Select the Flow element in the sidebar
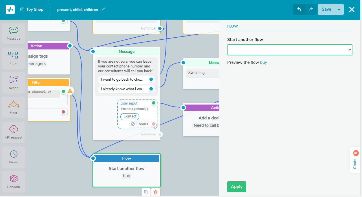362x197 pixels. click(14, 58)
